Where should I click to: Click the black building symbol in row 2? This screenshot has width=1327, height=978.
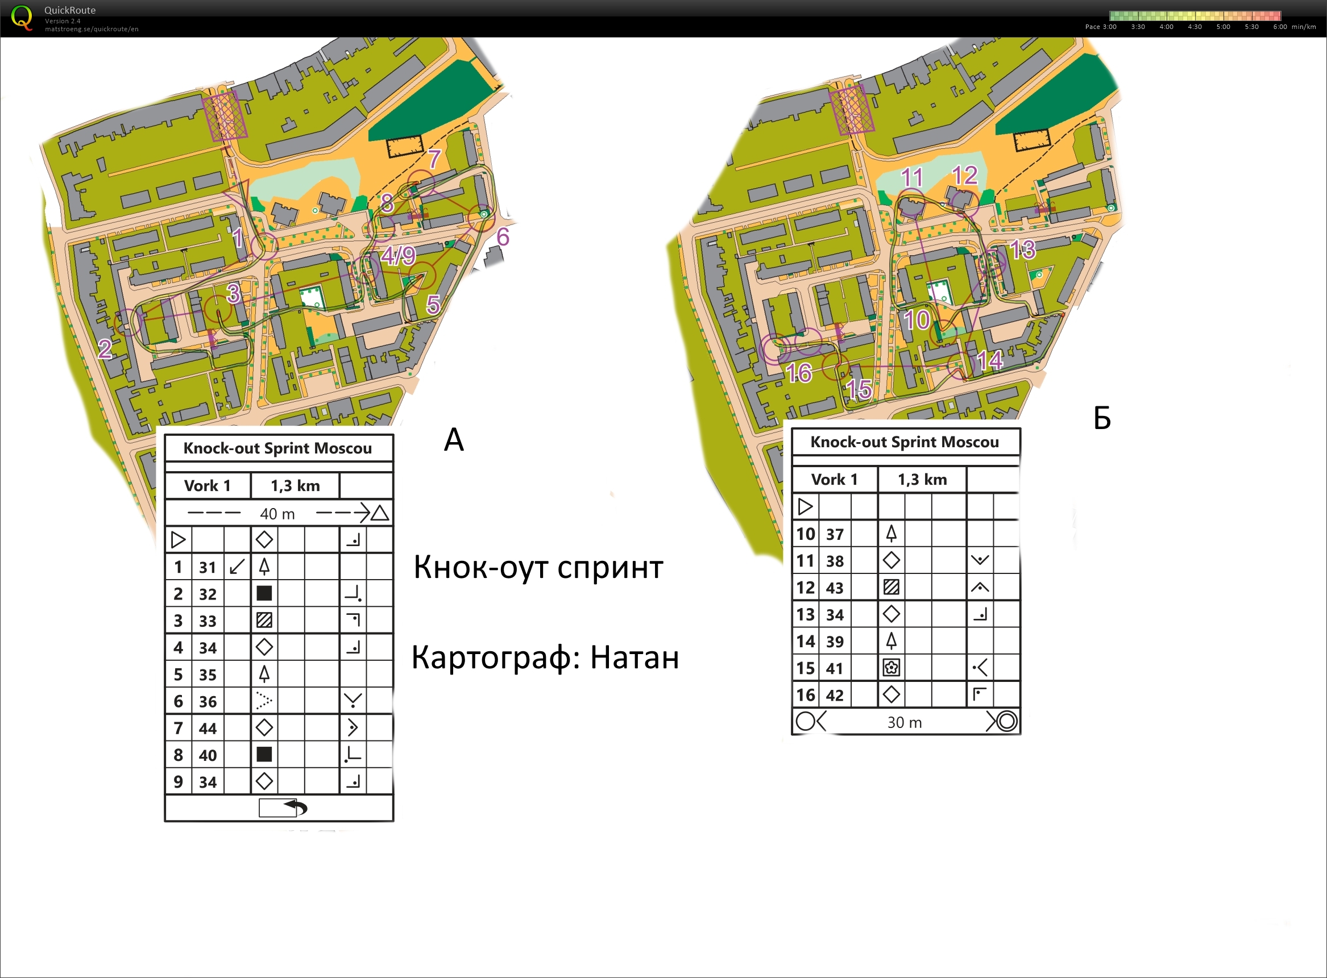(264, 593)
